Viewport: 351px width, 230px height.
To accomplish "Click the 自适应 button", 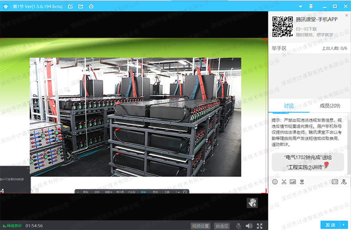I will click(x=222, y=226).
